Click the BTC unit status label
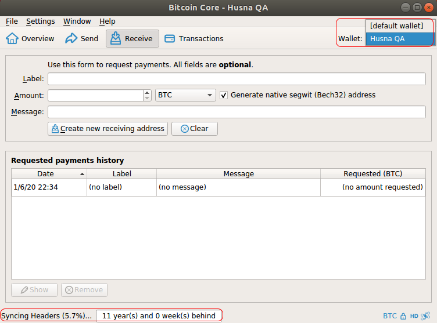Screen dimensions: 437x323 point(389,316)
